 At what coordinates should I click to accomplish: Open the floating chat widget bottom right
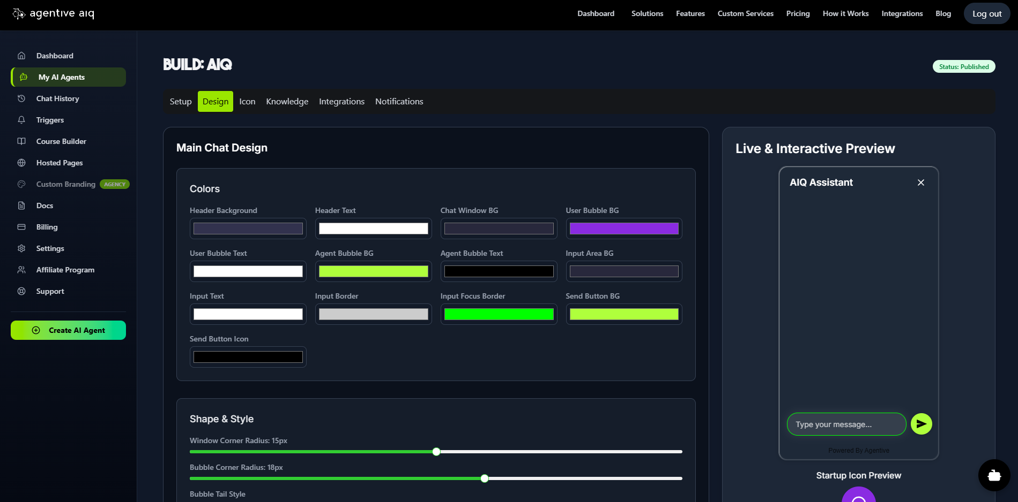click(x=994, y=475)
